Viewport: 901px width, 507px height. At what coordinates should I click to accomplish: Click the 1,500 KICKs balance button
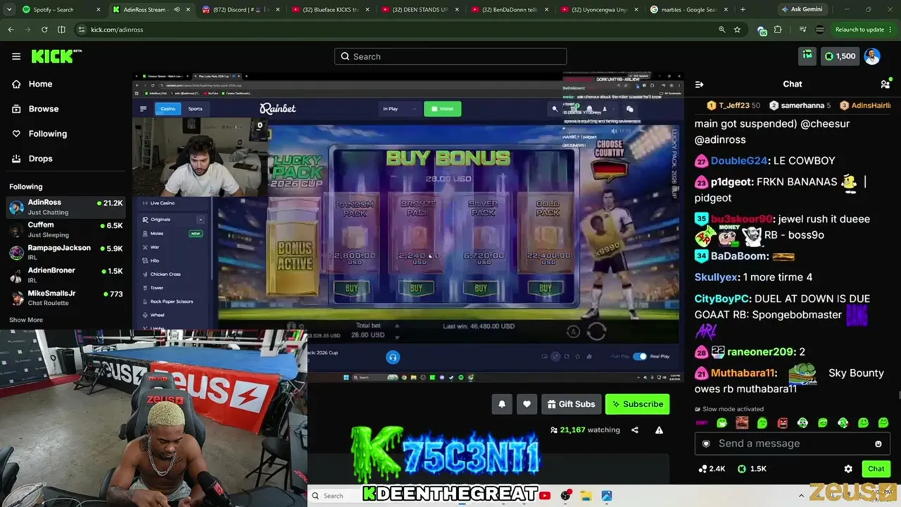[840, 56]
